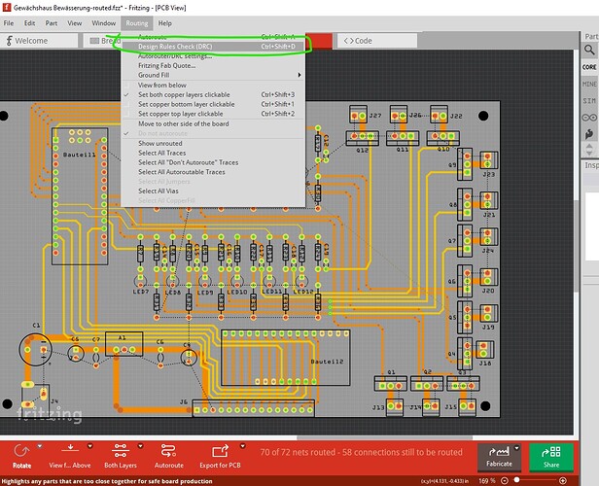Choose Select All Autoroutable Traces
599x486 pixels.
213,172
